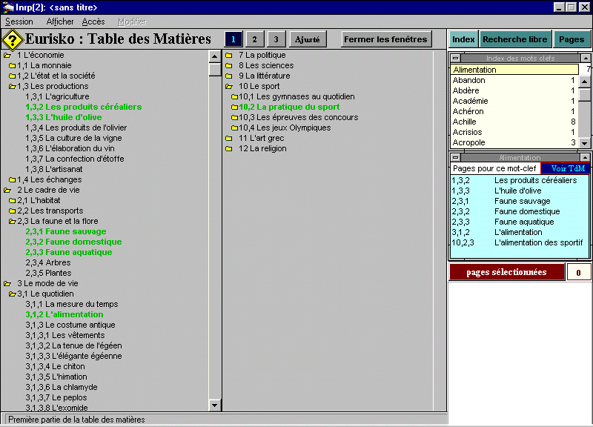
Task: Select Achille in keyword index
Action: (514, 122)
